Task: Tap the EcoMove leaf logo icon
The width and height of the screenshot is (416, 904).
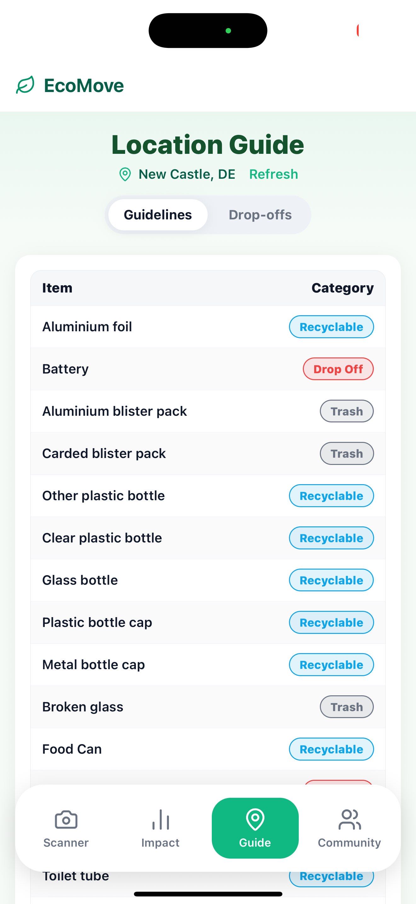Action: click(x=25, y=85)
